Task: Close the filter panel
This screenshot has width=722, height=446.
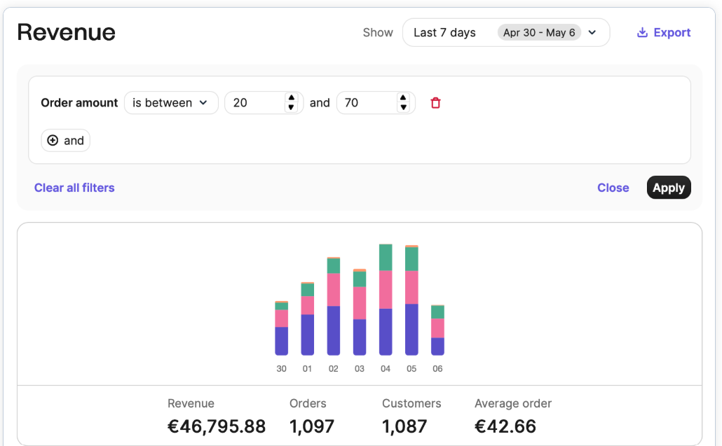Action: [x=613, y=187]
